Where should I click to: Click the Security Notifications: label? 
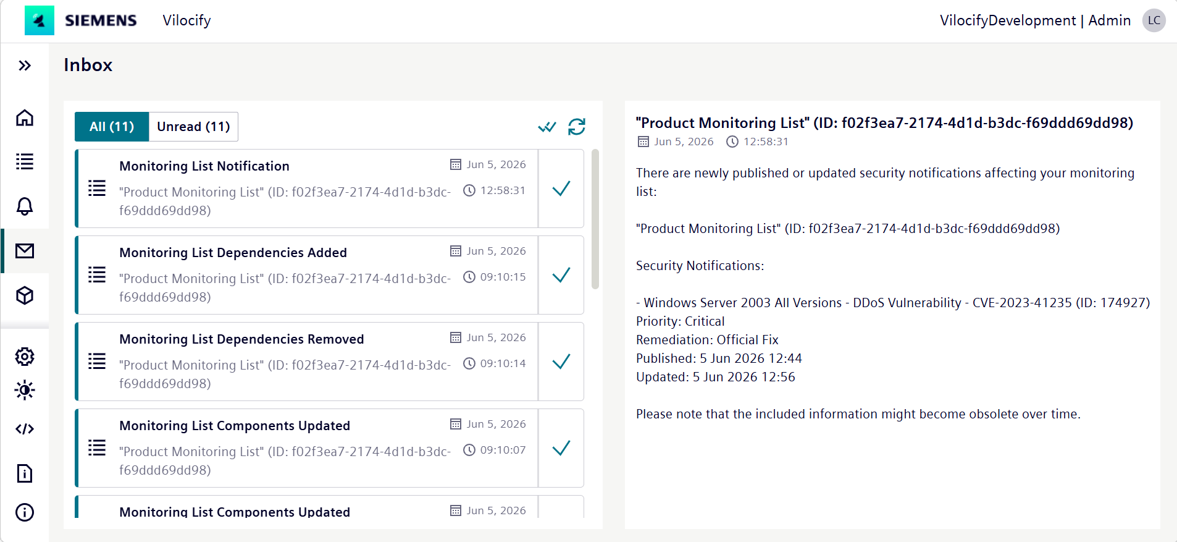700,266
